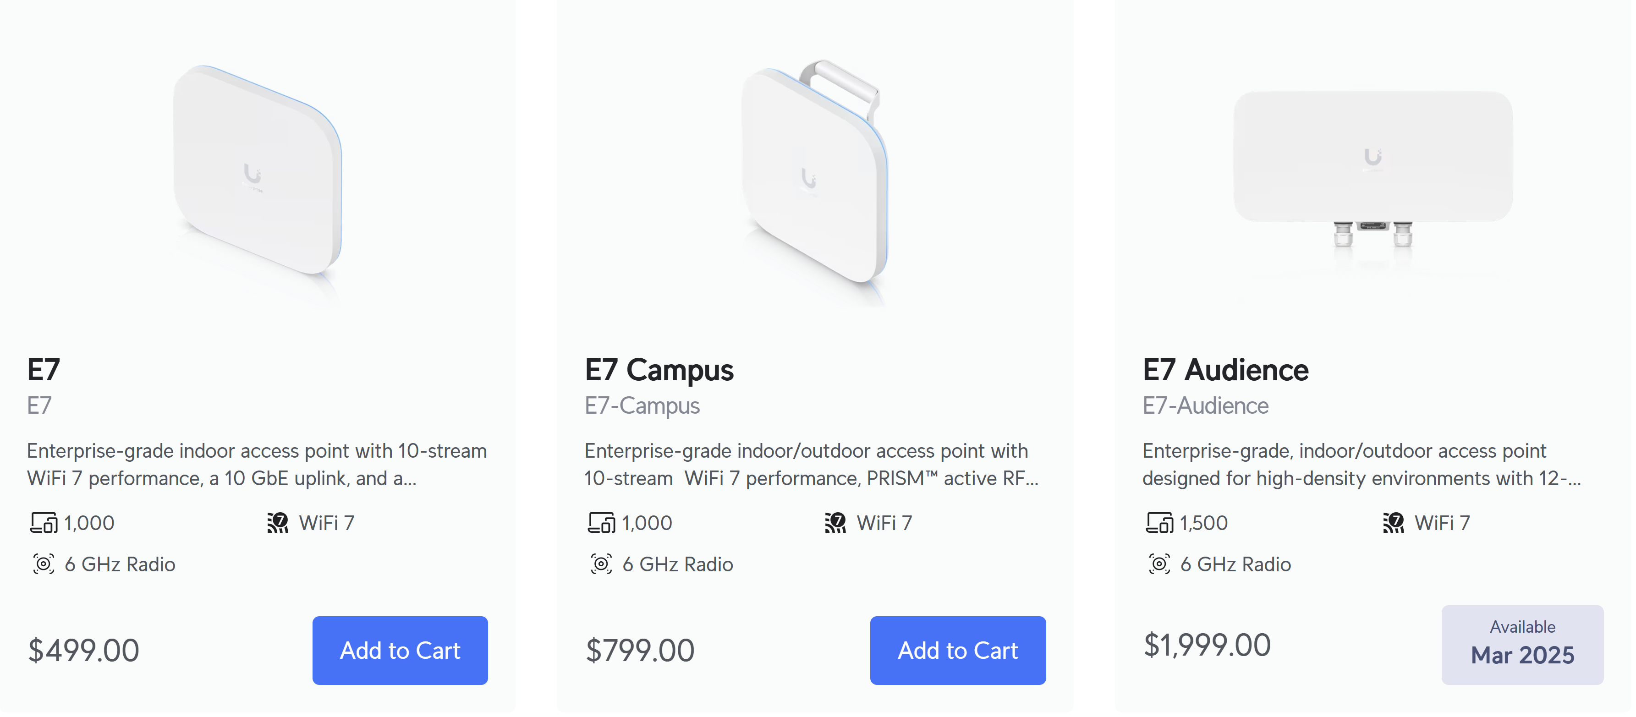
Task: Click the WiFi 7 icon on E7 card
Action: tap(278, 523)
